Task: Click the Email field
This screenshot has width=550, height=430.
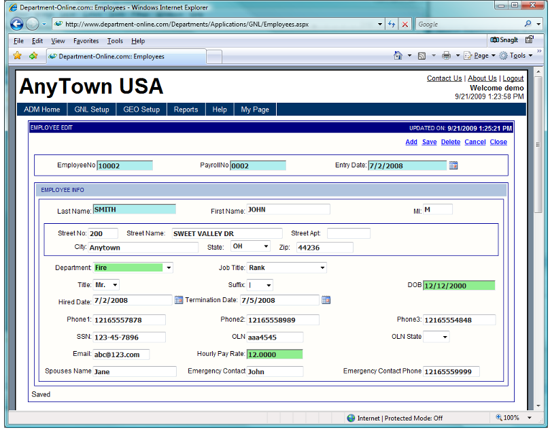Action: (x=121, y=354)
